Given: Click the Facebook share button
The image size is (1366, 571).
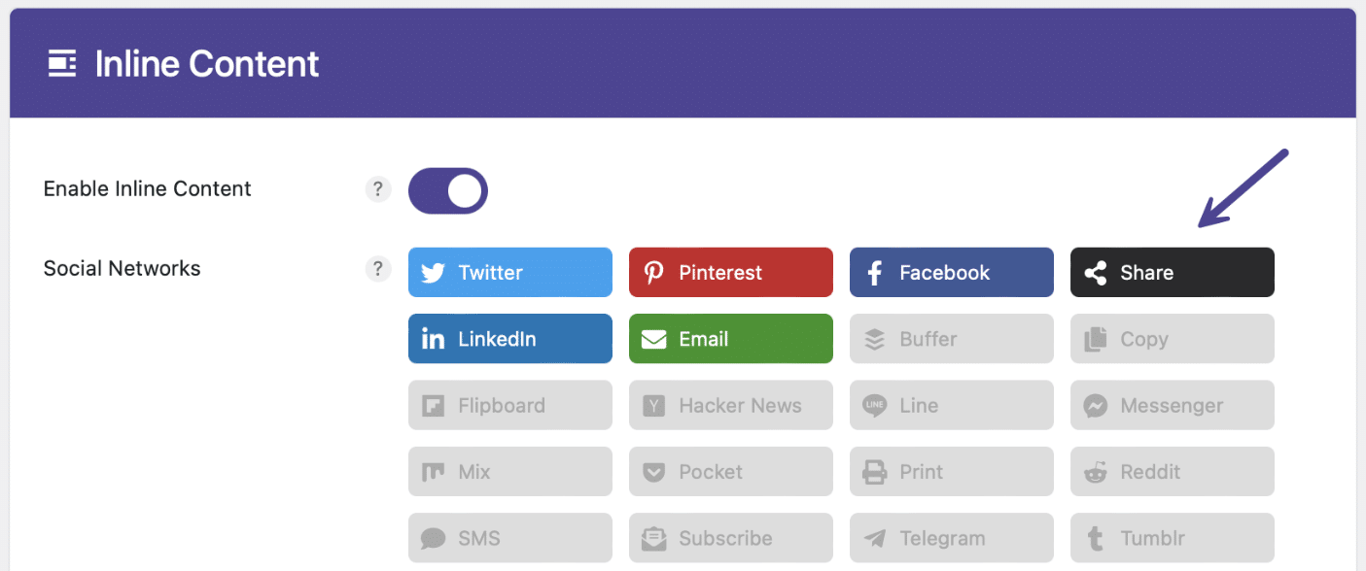Looking at the screenshot, I should click(951, 272).
